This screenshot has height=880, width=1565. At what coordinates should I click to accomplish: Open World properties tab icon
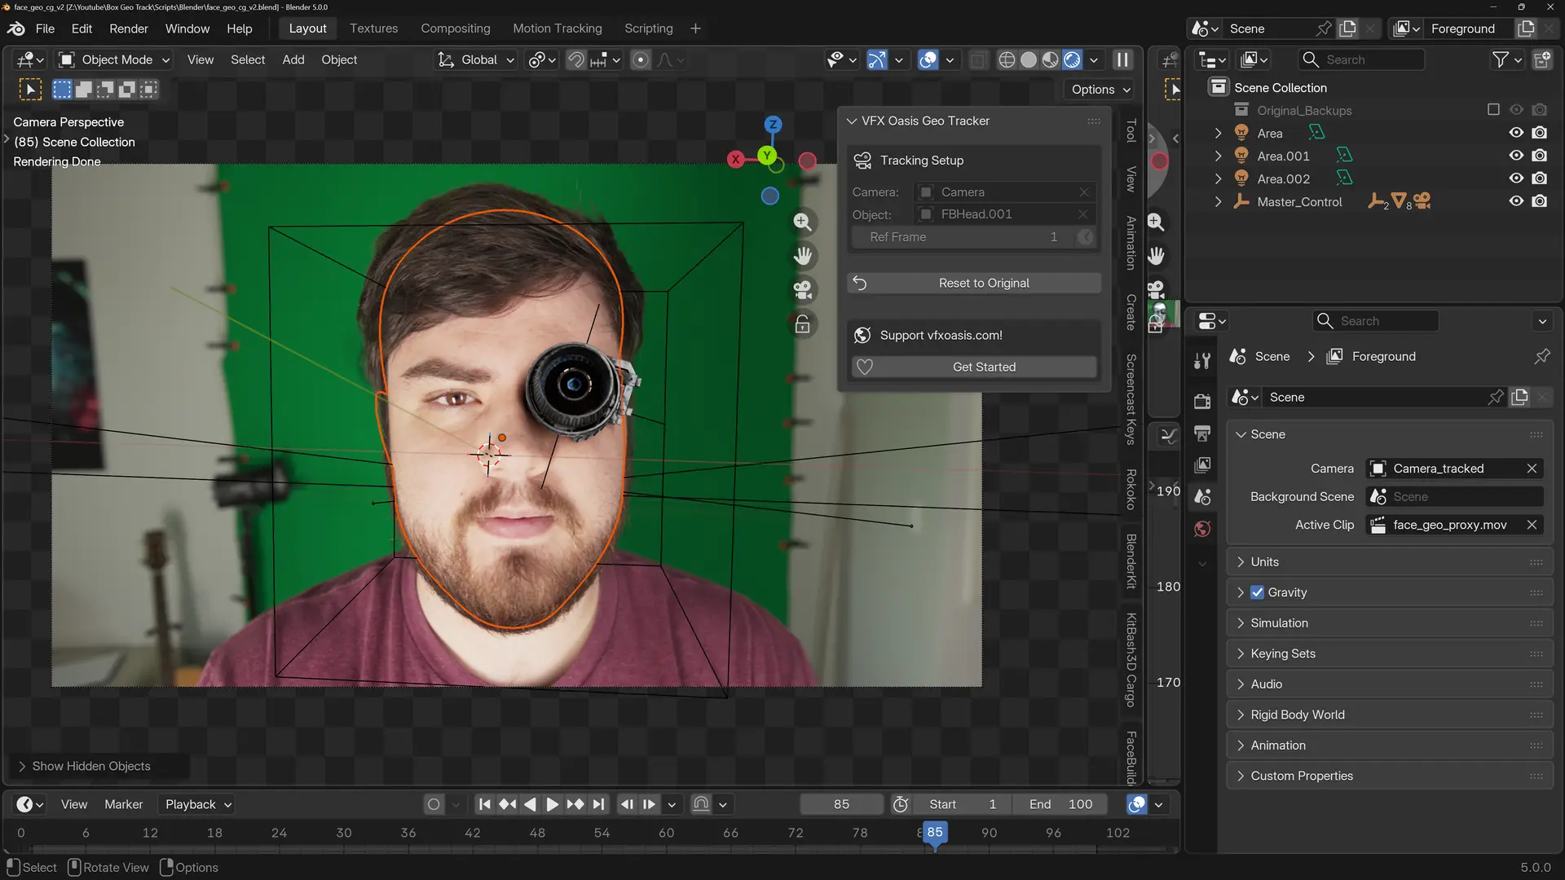[1202, 529]
